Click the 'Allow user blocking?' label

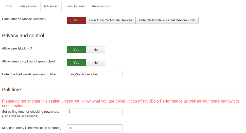17,48
